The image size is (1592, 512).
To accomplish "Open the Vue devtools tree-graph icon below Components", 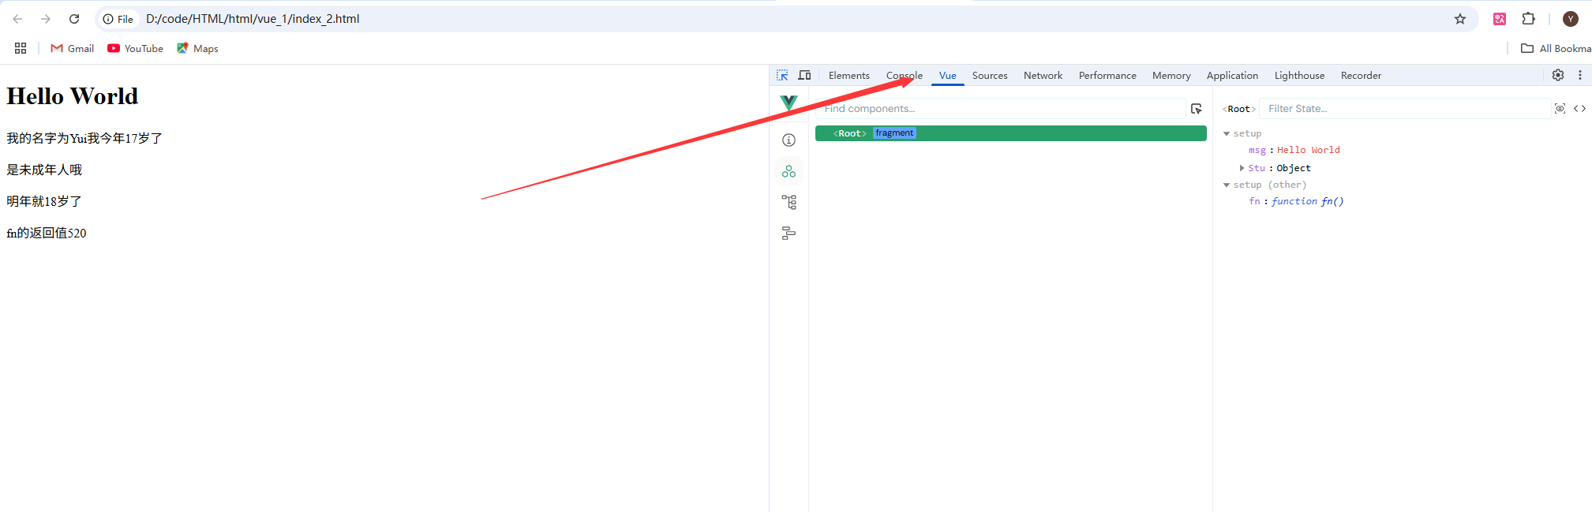I will click(789, 202).
